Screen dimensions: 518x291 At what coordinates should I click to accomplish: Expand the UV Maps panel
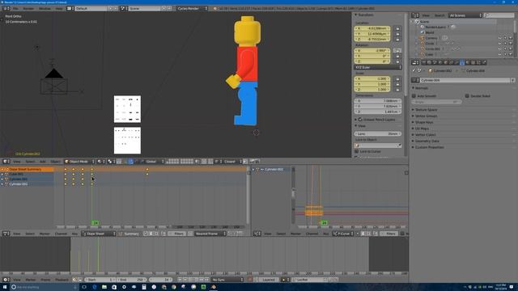coord(422,129)
